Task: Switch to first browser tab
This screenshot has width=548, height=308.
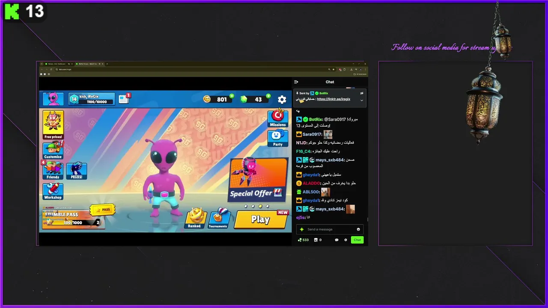Action: 59,64
